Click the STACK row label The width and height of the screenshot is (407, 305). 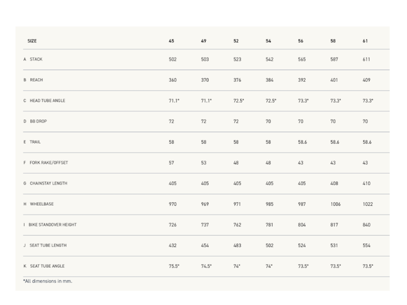point(36,59)
